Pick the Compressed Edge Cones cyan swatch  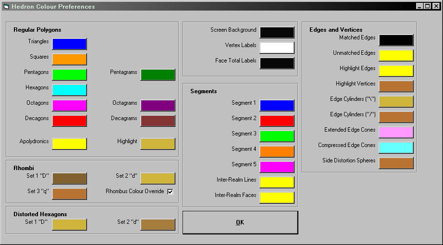click(x=396, y=147)
